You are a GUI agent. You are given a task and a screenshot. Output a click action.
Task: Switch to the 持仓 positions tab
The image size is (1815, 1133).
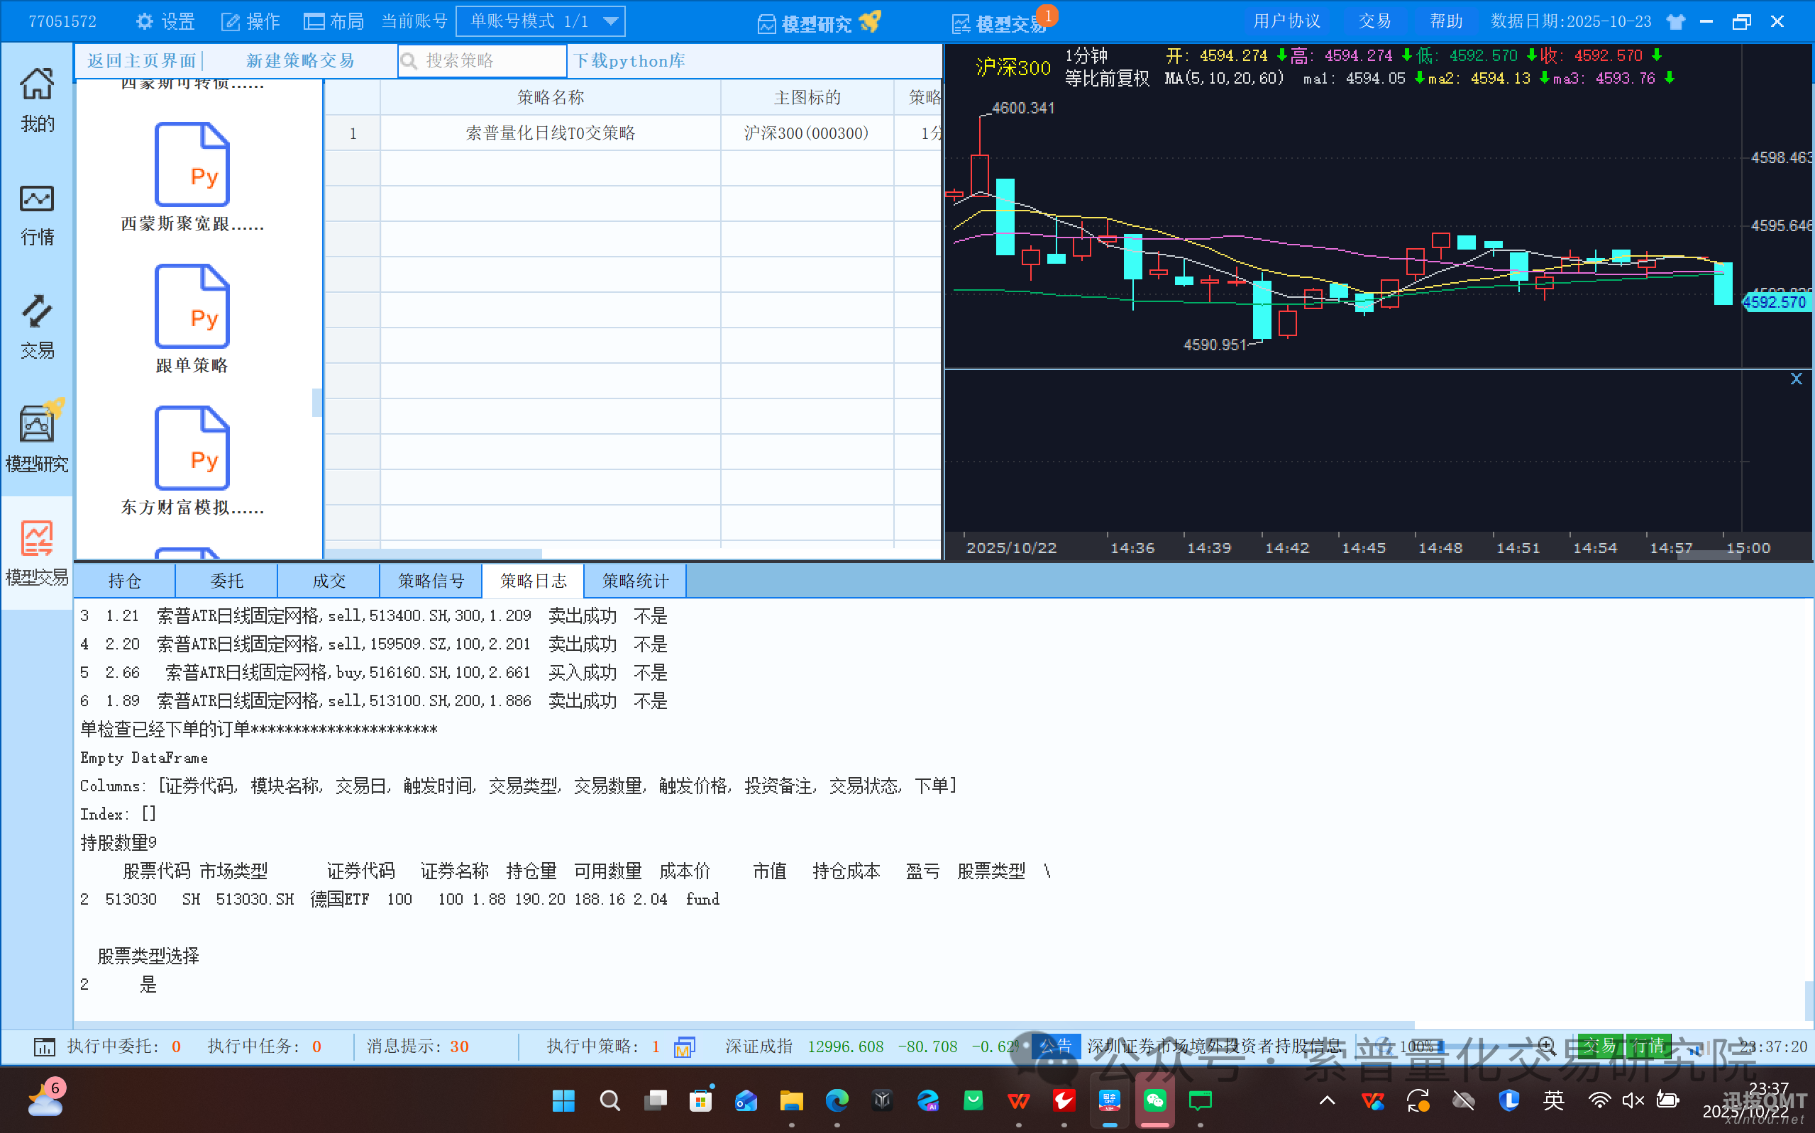tap(124, 581)
